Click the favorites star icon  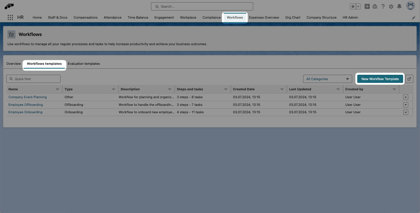(x=353, y=7)
